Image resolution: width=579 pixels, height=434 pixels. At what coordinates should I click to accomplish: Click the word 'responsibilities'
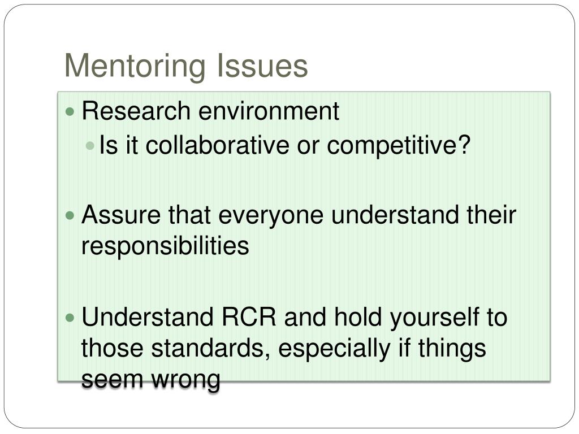165,246
